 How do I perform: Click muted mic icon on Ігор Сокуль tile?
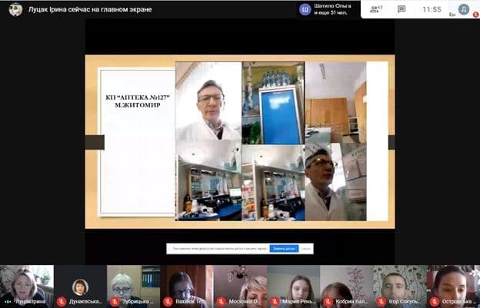click(381, 302)
